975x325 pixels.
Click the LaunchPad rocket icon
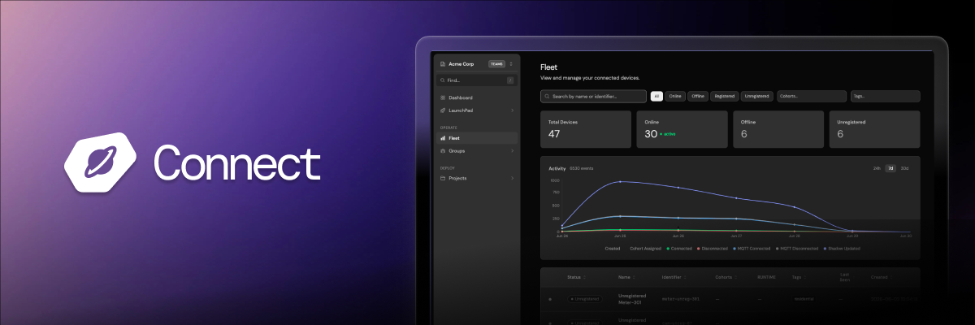click(442, 110)
